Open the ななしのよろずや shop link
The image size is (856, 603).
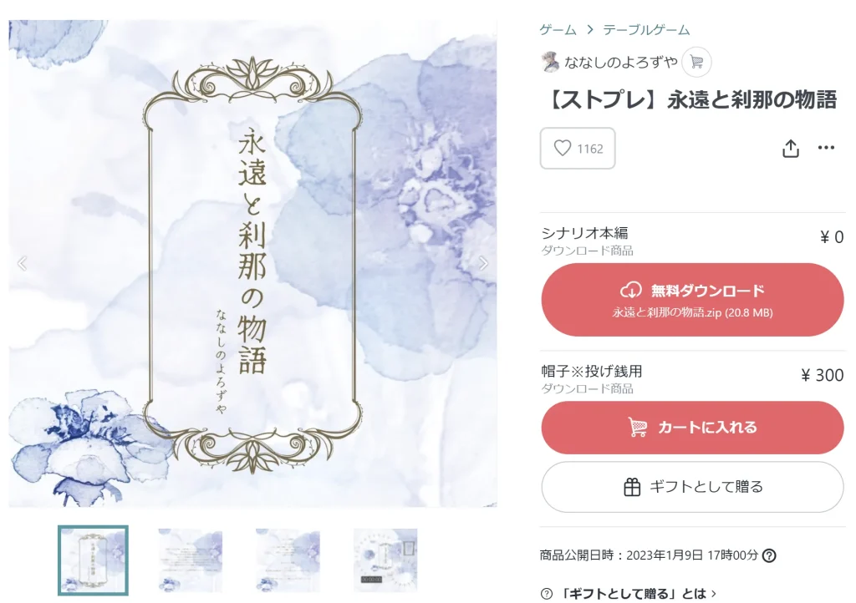tap(621, 63)
